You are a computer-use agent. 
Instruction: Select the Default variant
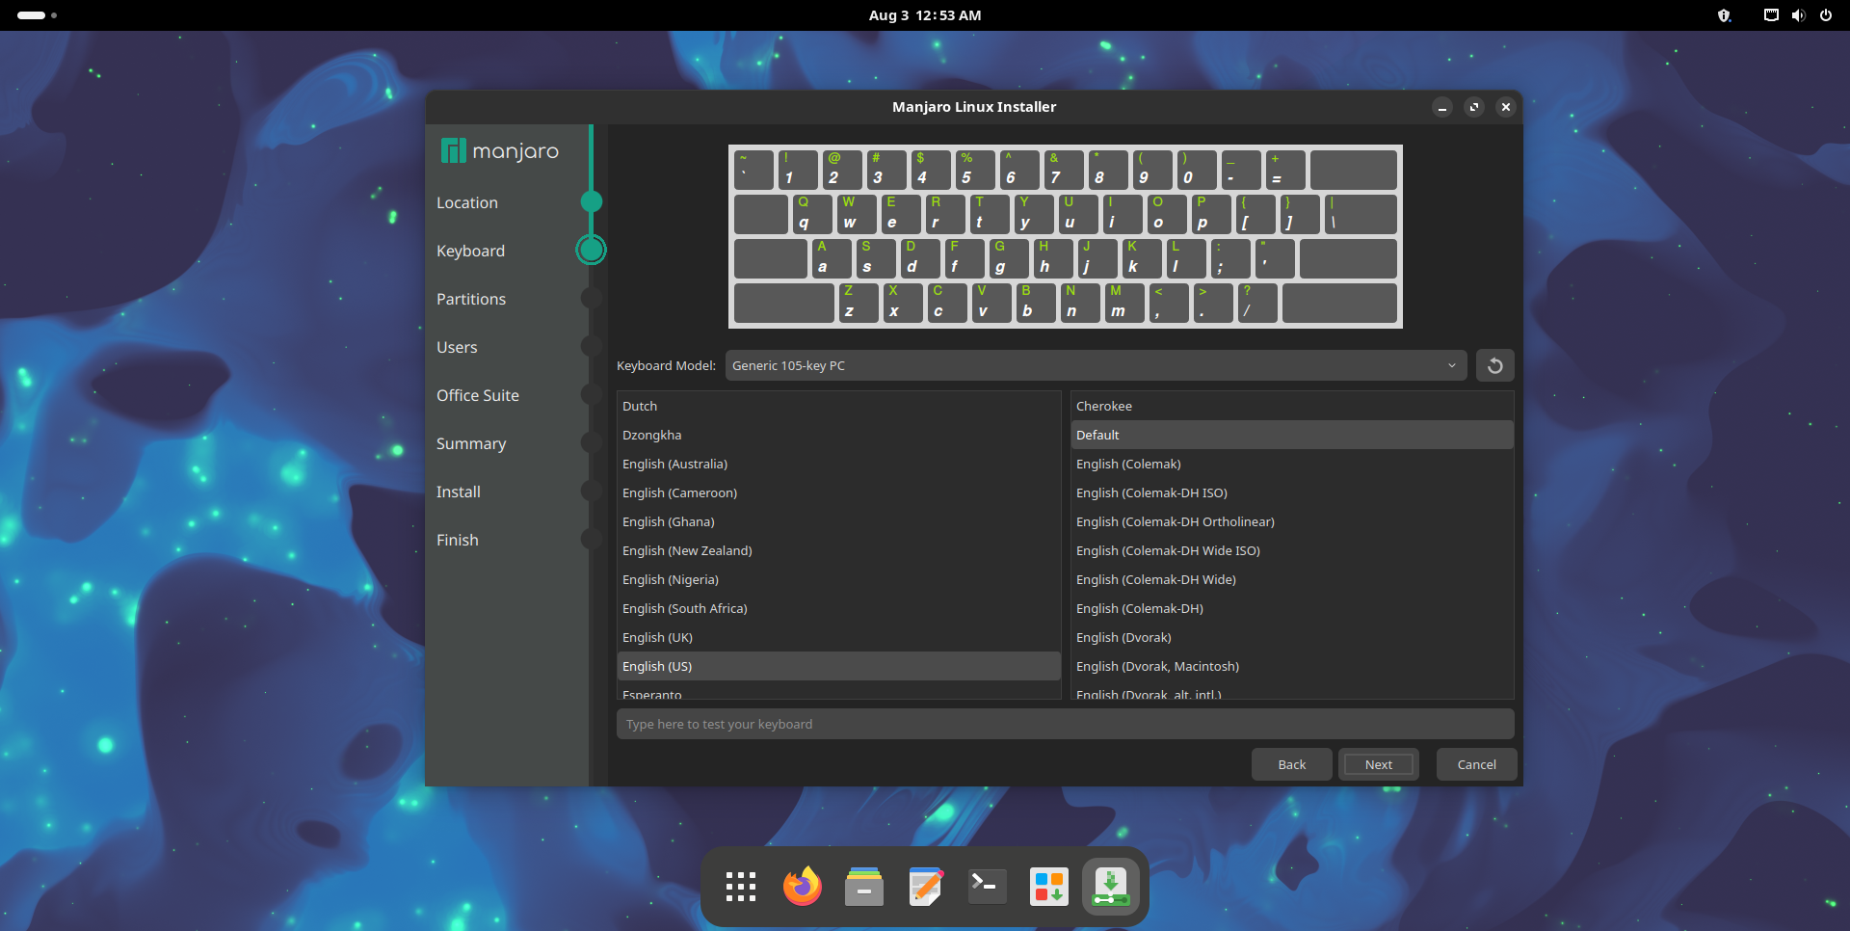coord(1292,435)
